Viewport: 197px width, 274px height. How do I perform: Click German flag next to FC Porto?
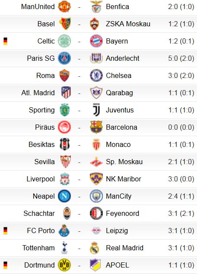coord(6,230)
